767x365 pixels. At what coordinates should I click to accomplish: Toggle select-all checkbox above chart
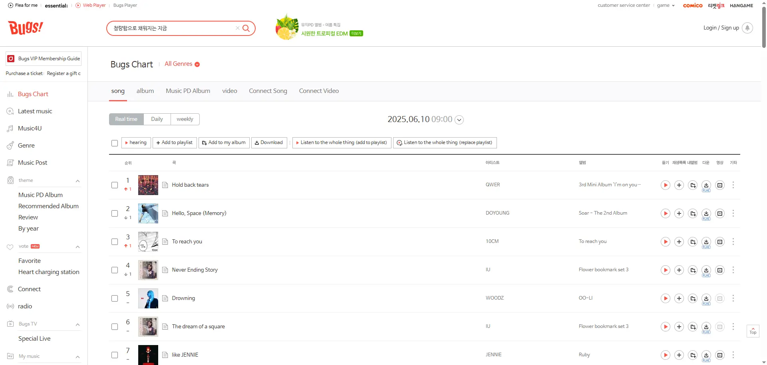115,143
